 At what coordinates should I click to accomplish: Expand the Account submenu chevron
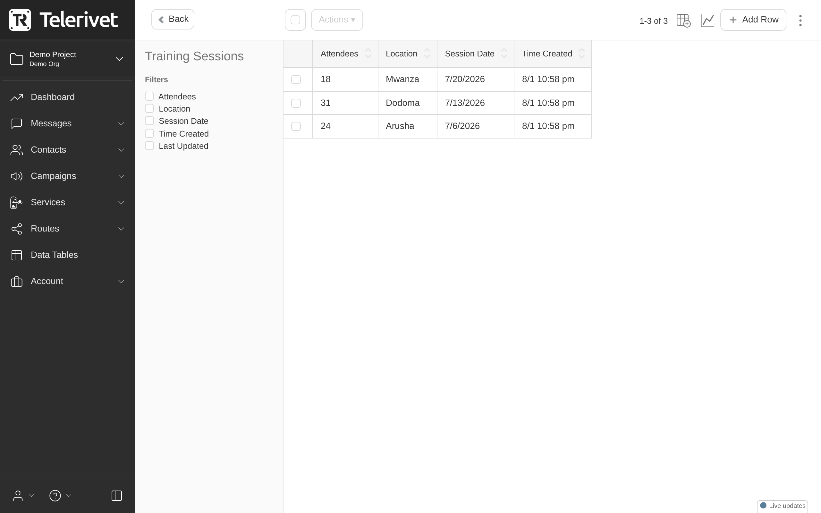[121, 282]
